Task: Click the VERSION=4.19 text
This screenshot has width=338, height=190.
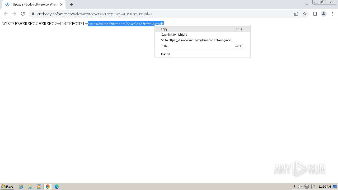Action: [x=52, y=24]
